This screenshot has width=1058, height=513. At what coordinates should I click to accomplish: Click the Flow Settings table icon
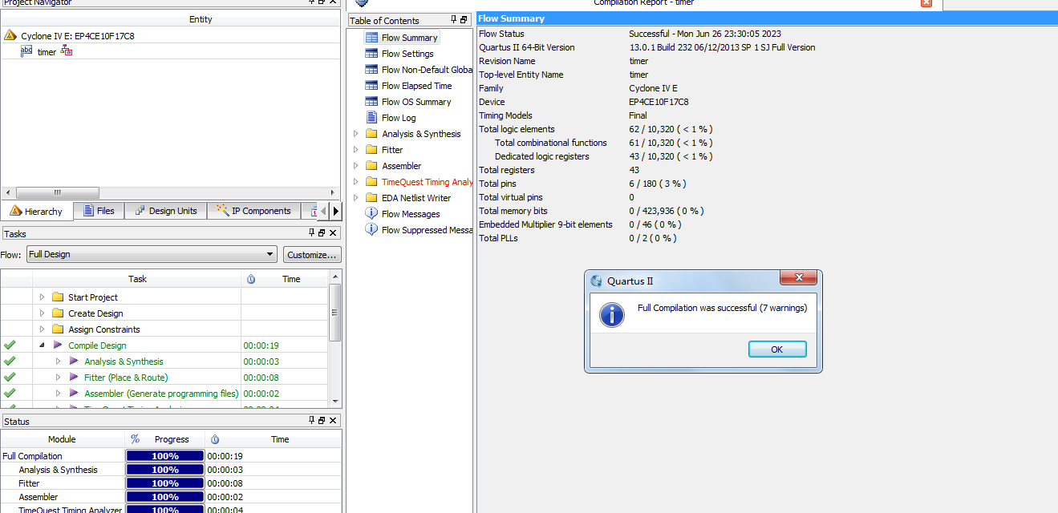(x=371, y=54)
